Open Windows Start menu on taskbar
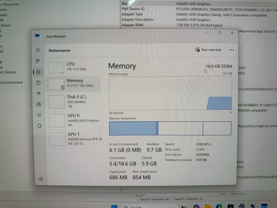This screenshot has height=208, width=277. coord(114,206)
